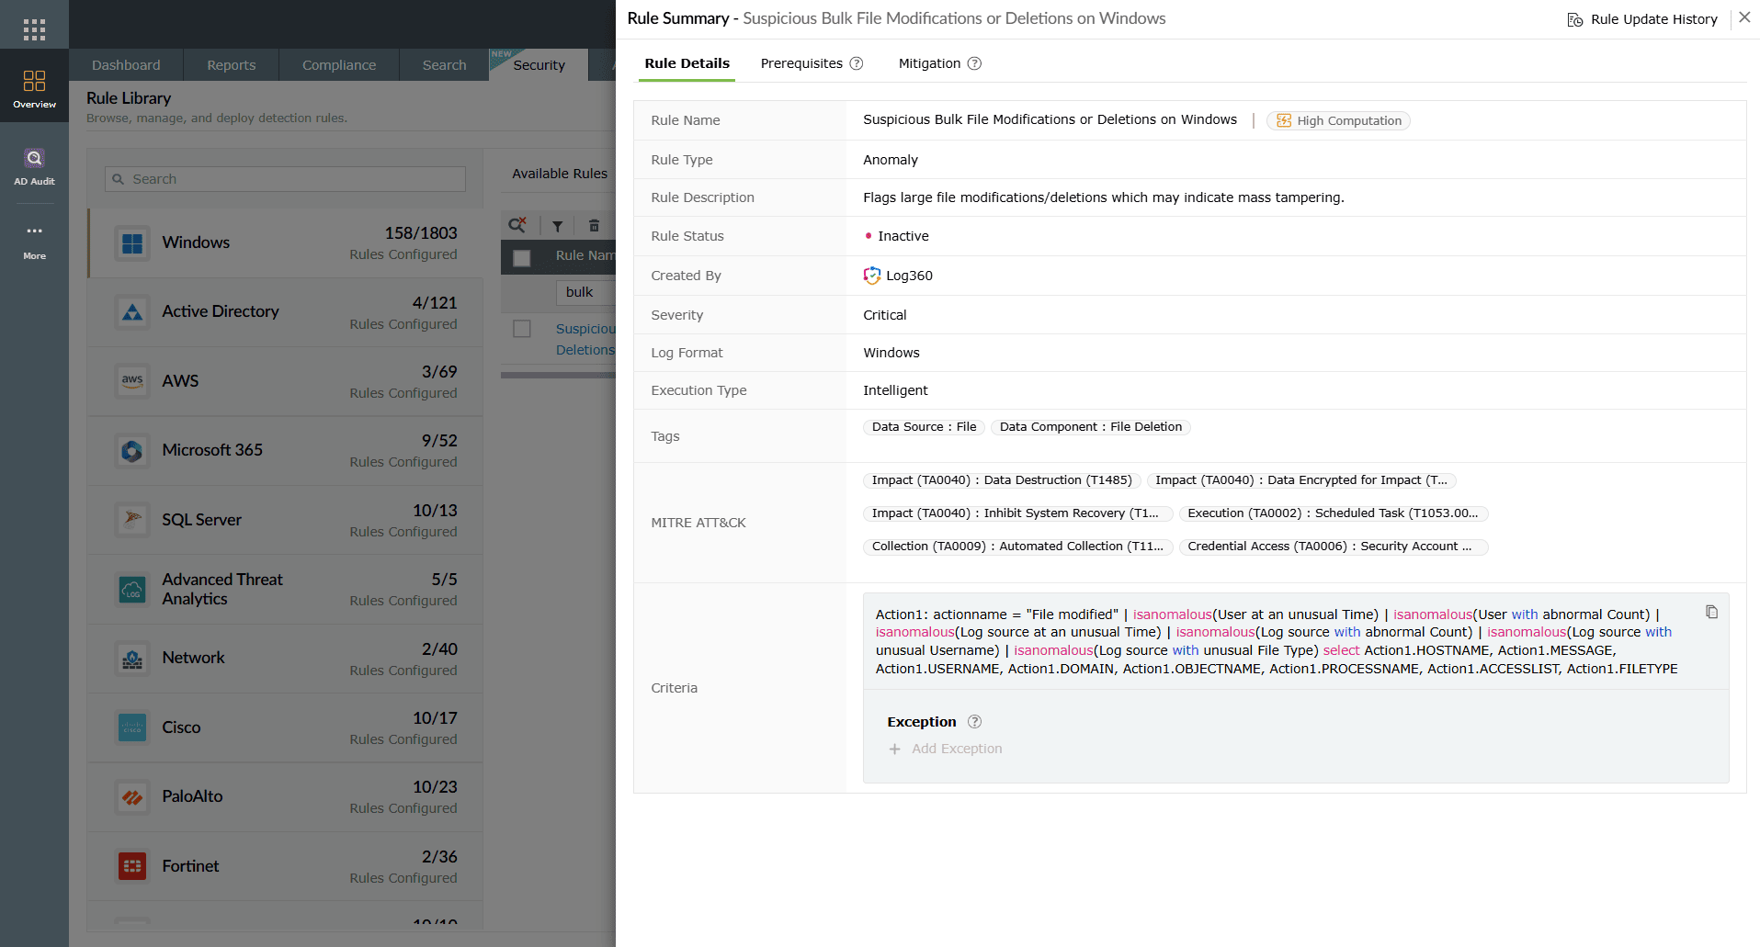Click the 4/121 Active Directory rules count
This screenshot has width=1760, height=947.
[x=435, y=303]
